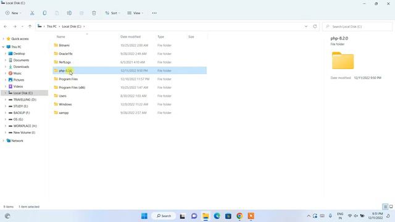Image resolution: width=395 pixels, height=222 pixels.
Task: Expand the Downloads tree node
Action: click(6, 67)
